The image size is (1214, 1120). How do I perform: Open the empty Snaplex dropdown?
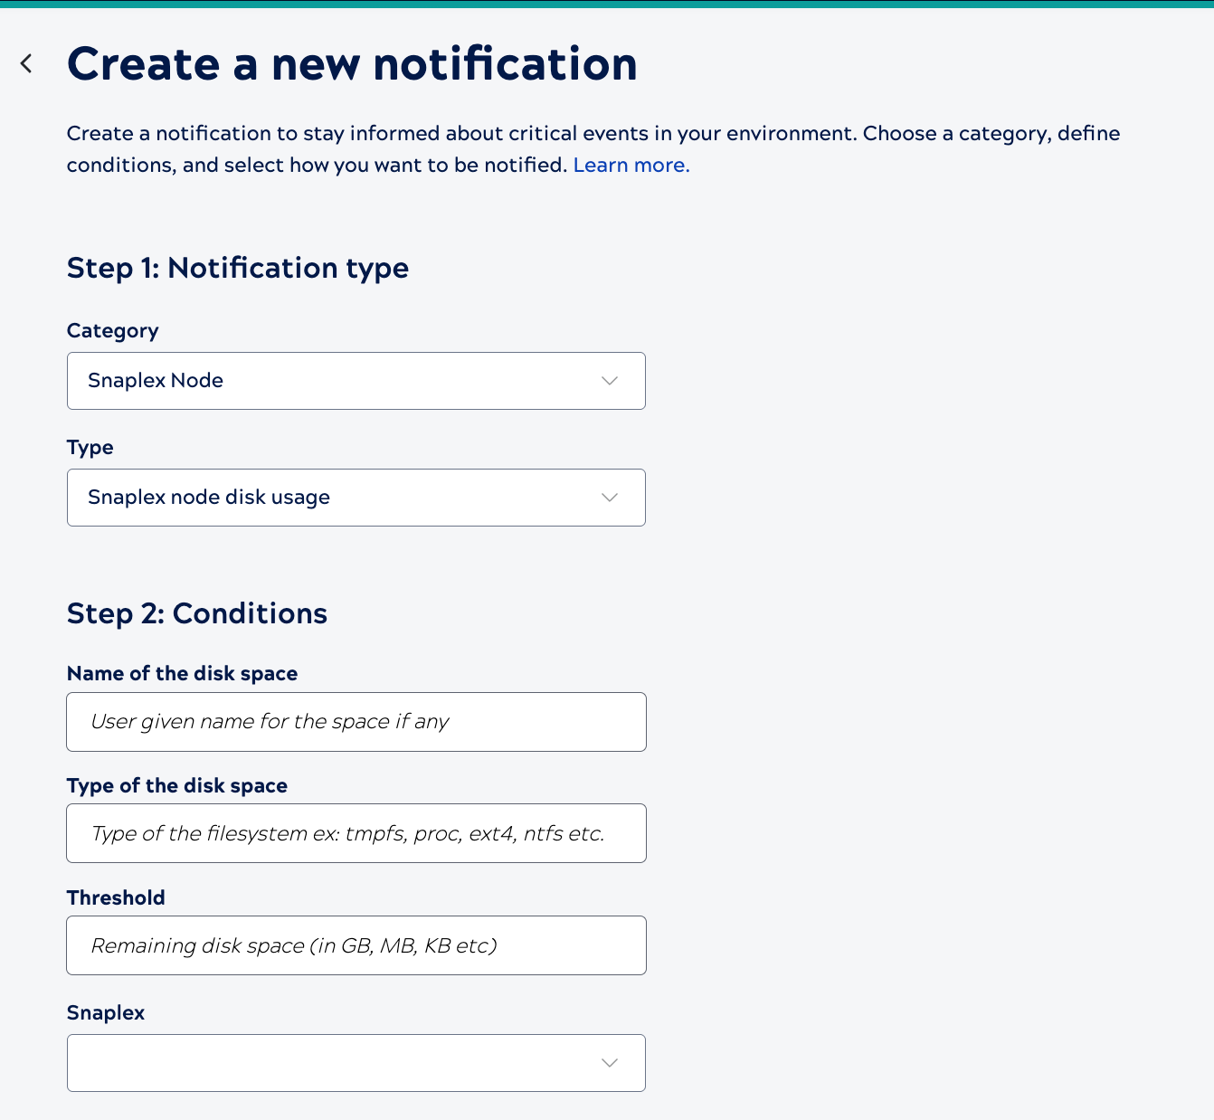(356, 1063)
